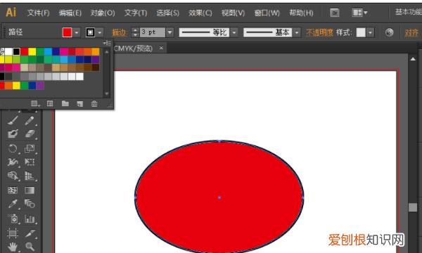This screenshot has width=422, height=253.
Task: Select the Mesh tool
Action: click(13, 190)
